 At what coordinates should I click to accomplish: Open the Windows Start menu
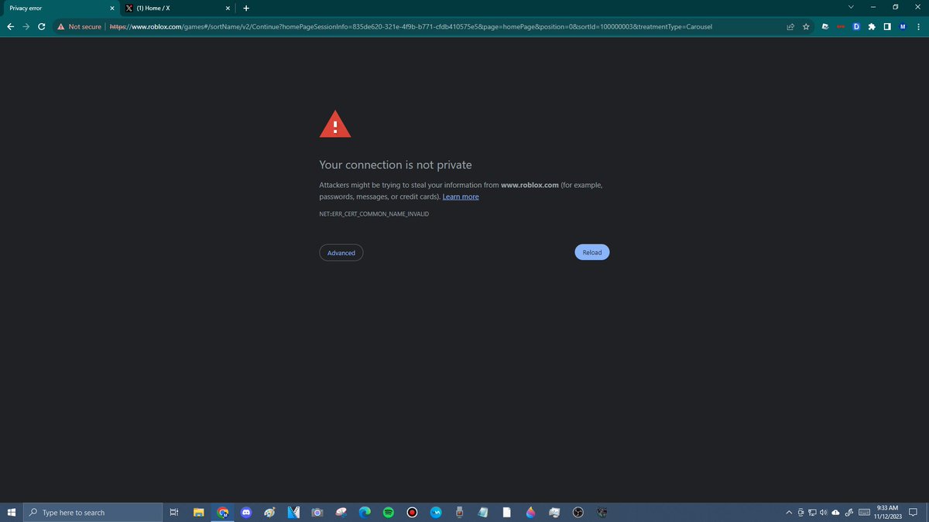pos(11,512)
